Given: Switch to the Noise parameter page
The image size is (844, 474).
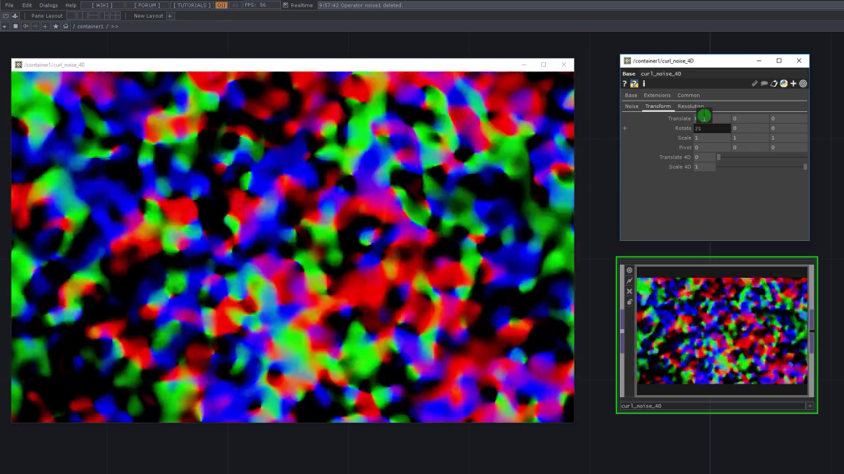Looking at the screenshot, I should pyautogui.click(x=632, y=106).
